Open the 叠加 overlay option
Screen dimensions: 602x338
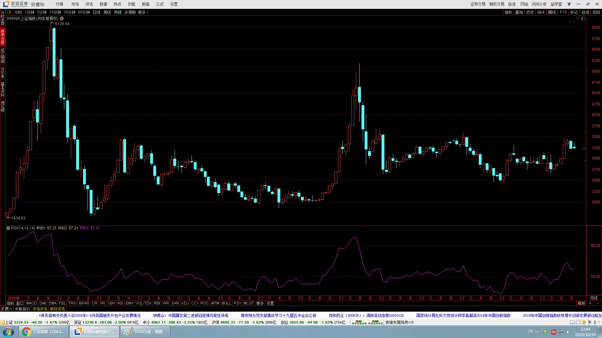pyautogui.click(x=519, y=12)
